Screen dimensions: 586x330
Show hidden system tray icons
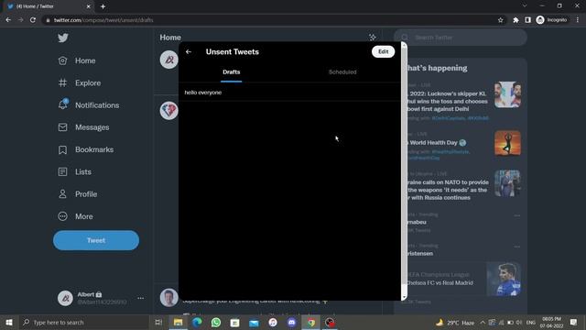pos(483,322)
